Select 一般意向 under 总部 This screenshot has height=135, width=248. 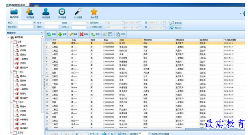(x=22, y=59)
